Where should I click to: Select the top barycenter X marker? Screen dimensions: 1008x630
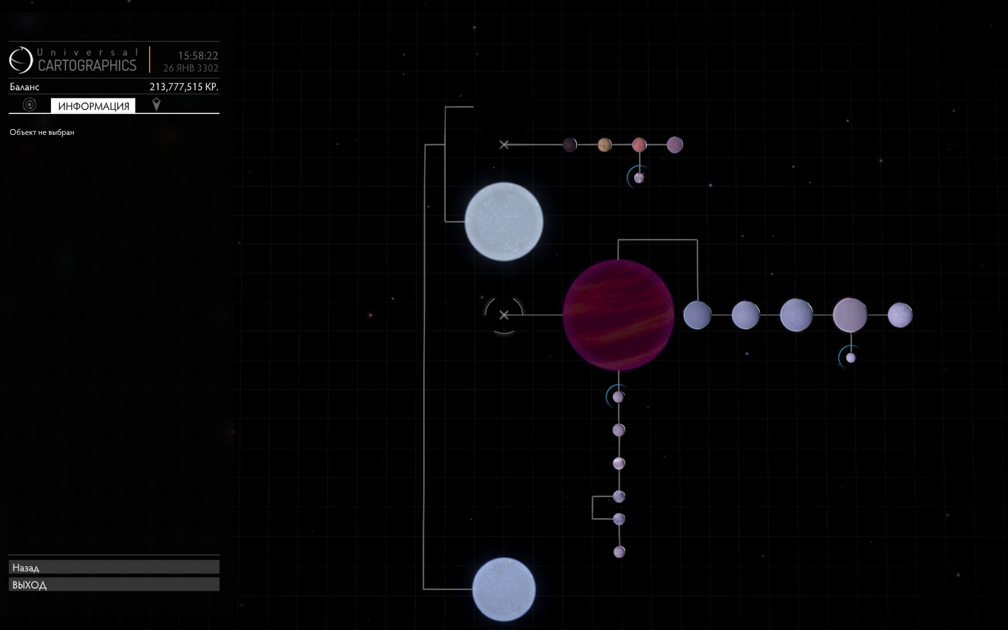503,144
